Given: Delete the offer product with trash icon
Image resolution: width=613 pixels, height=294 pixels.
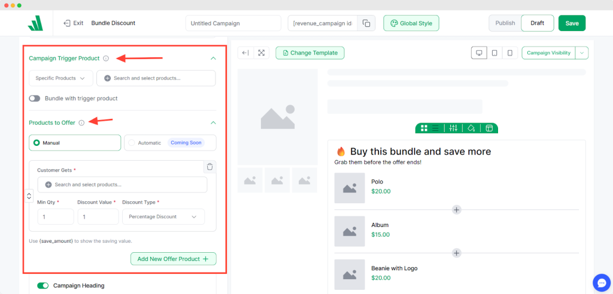Looking at the screenshot, I should click(209, 167).
